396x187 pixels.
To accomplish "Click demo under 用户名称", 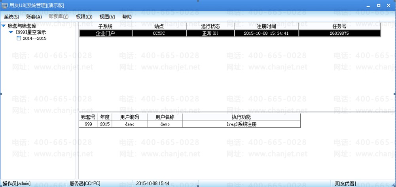I will 165,124.
